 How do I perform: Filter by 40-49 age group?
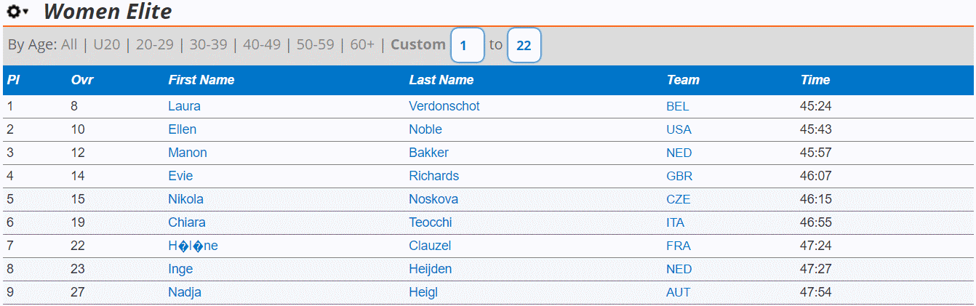coord(262,45)
